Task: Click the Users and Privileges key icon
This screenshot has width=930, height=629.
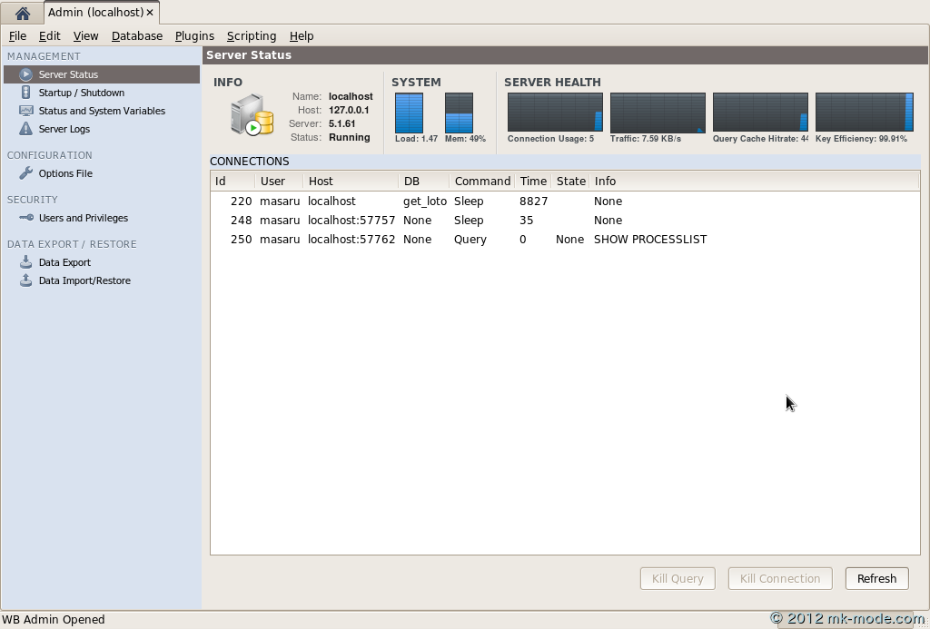Action: click(26, 218)
